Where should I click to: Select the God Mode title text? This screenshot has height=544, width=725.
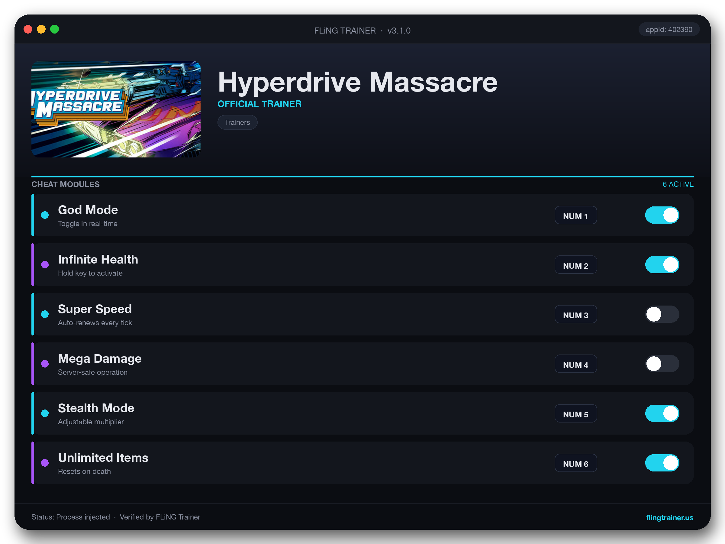[x=88, y=210]
